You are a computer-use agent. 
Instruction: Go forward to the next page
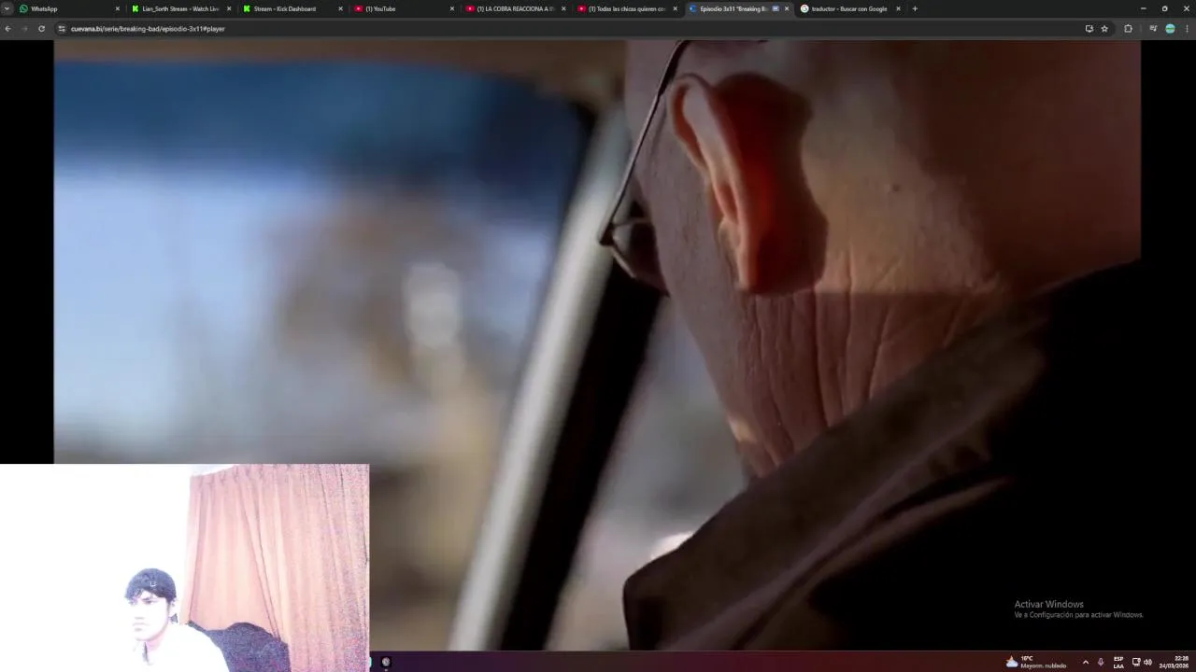pyautogui.click(x=24, y=29)
